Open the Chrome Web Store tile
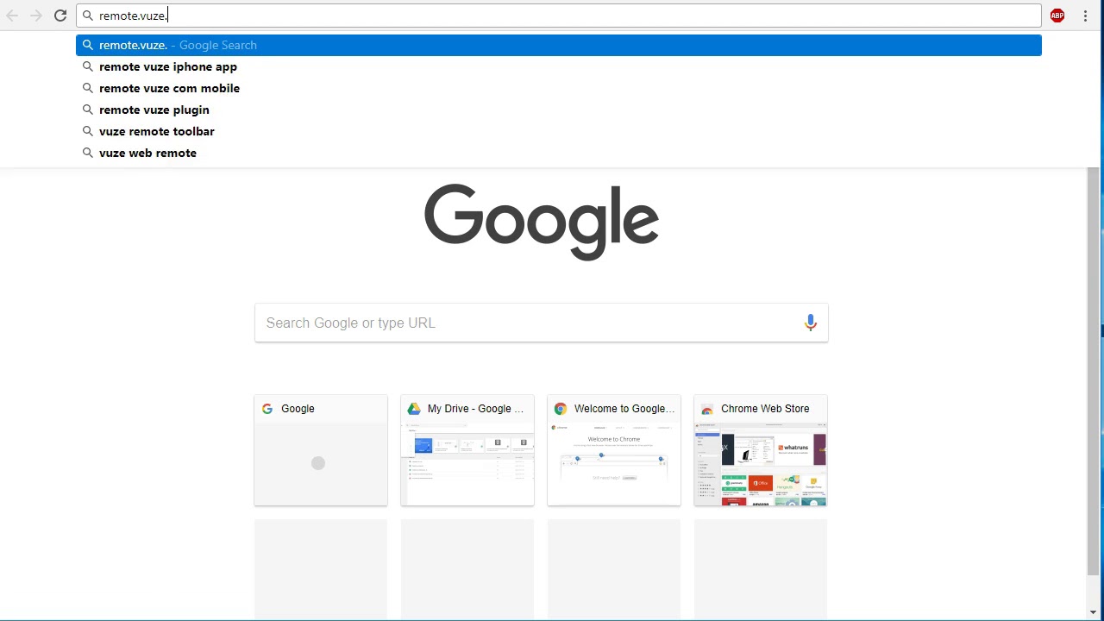The height and width of the screenshot is (621, 1104). (x=761, y=450)
